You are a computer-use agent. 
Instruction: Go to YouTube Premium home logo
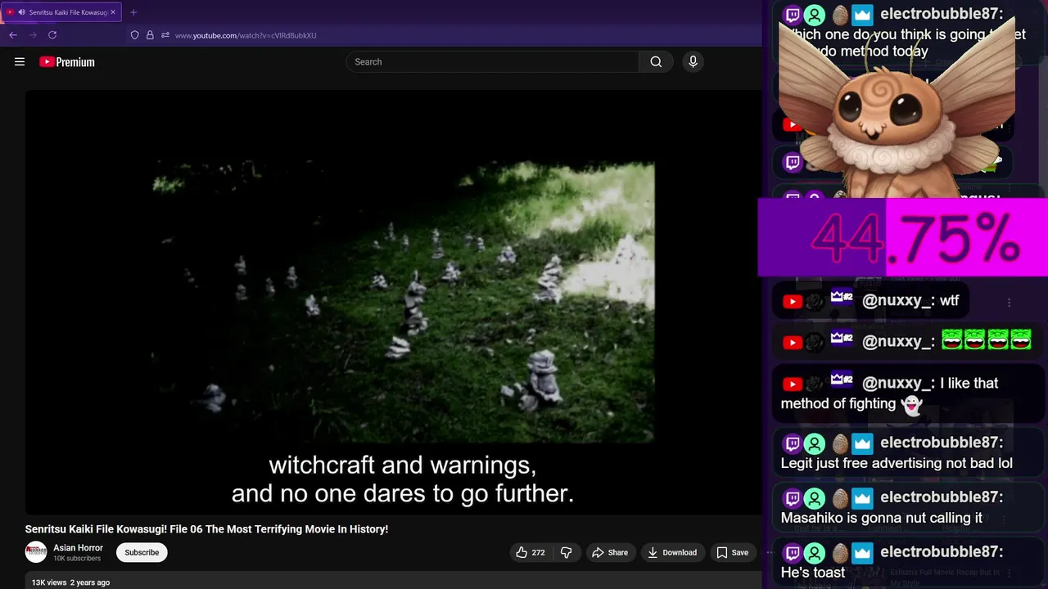[x=67, y=62]
